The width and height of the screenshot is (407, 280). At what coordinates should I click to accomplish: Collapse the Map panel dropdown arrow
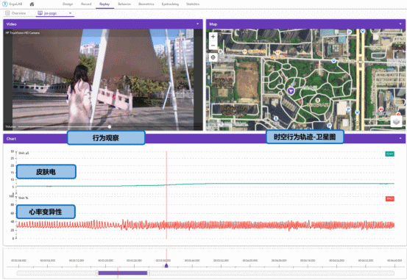(x=400, y=24)
